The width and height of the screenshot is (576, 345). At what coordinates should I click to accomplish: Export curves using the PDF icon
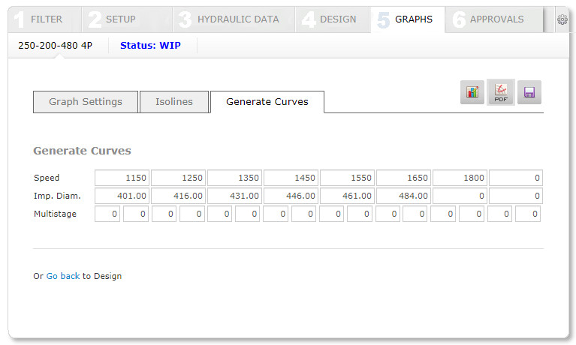click(x=501, y=92)
